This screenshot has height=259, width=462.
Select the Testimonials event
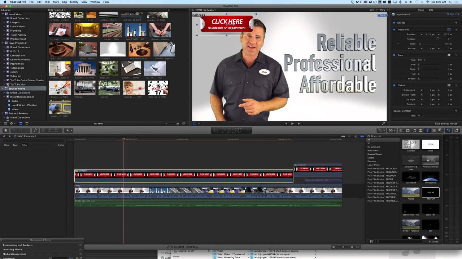click(x=17, y=68)
